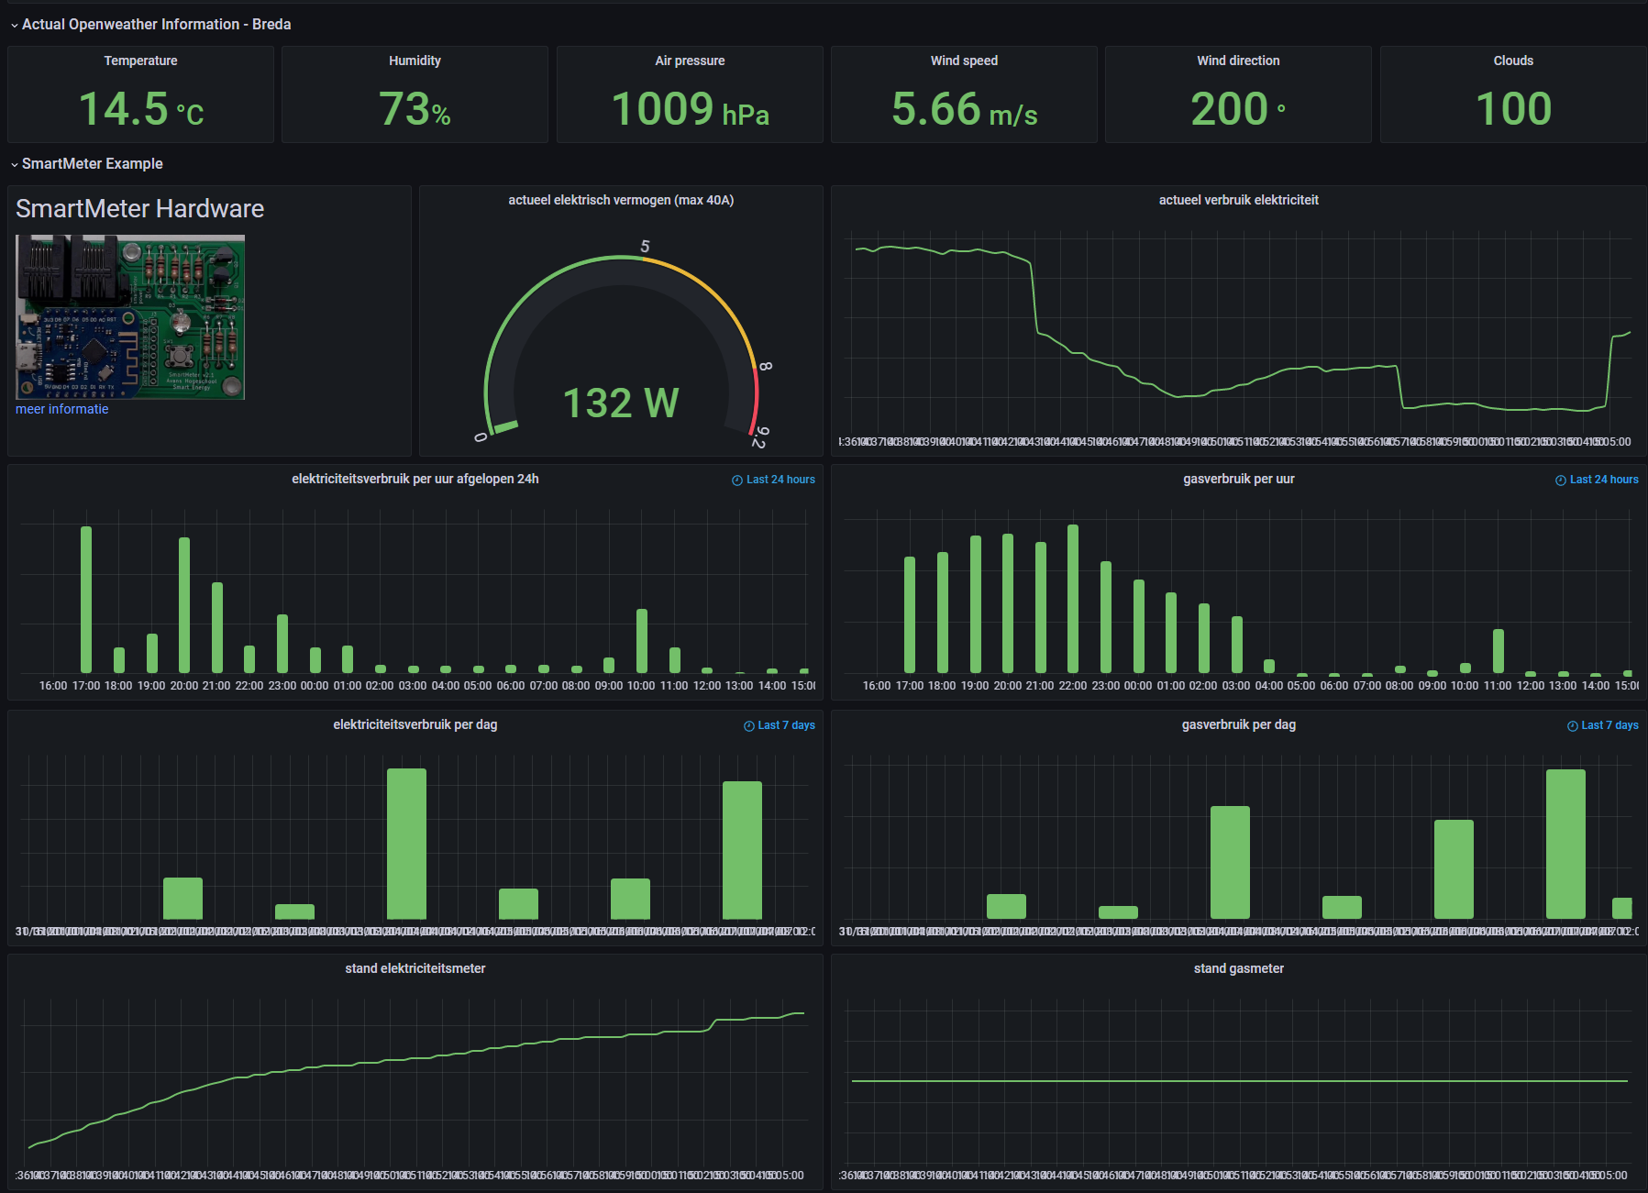
Task: Open actueel verbruik elektriciteit panel title
Action: pos(1238,200)
